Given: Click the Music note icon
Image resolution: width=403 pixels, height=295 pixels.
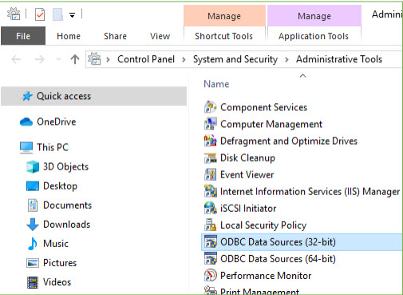Looking at the screenshot, I should point(33,244).
